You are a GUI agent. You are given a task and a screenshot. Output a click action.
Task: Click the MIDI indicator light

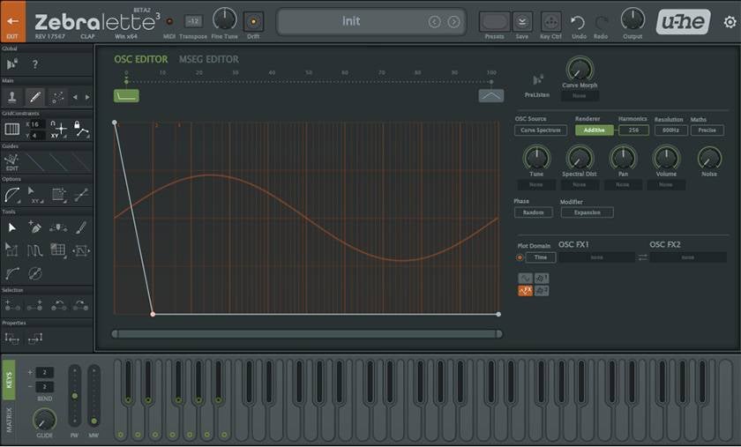[169, 21]
